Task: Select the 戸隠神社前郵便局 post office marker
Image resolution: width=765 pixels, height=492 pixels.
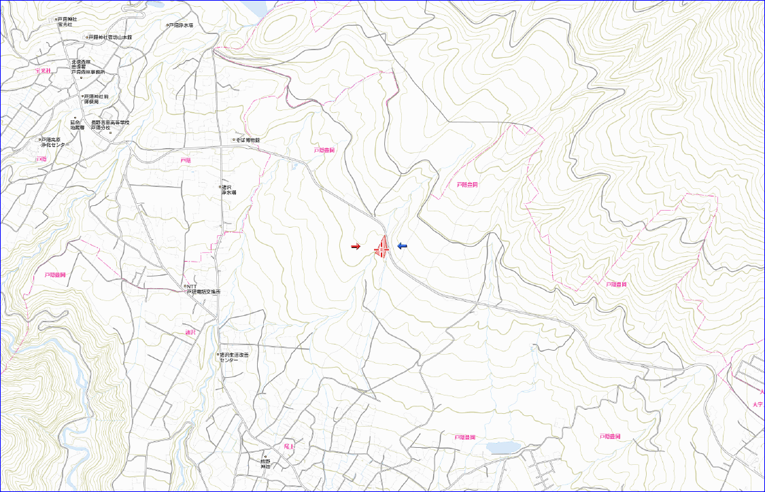Action: coord(82,96)
